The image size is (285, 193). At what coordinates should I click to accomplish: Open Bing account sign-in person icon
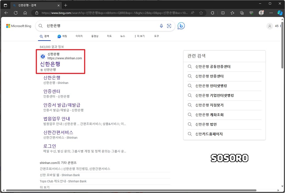(270, 26)
